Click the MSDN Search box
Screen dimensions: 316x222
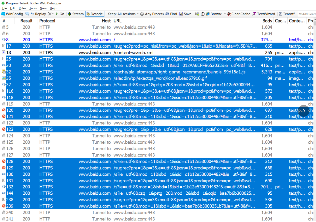pos(307,14)
